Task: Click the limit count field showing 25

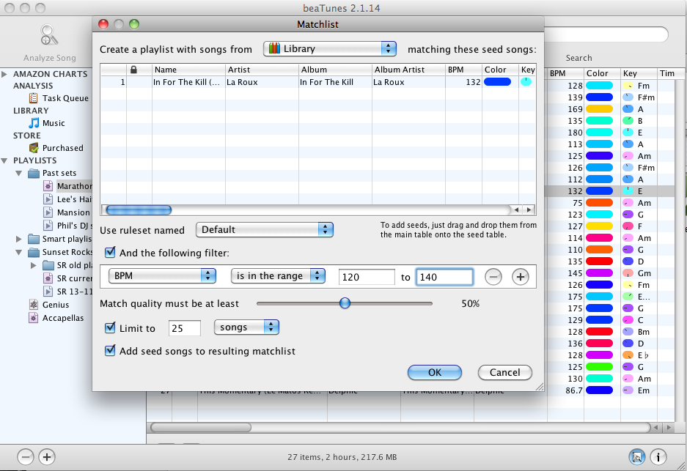Action: [x=185, y=328]
